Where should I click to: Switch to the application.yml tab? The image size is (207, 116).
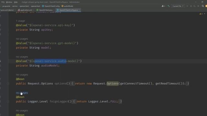(x=26, y=10)
